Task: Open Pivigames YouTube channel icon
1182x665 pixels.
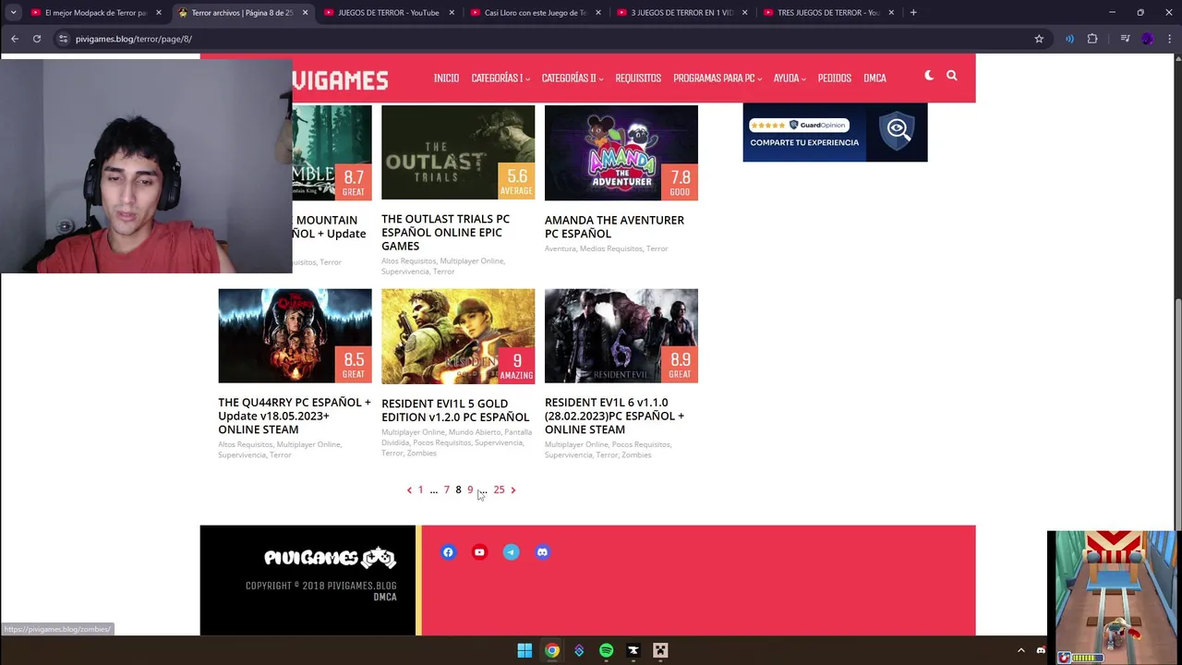Action: (x=479, y=552)
